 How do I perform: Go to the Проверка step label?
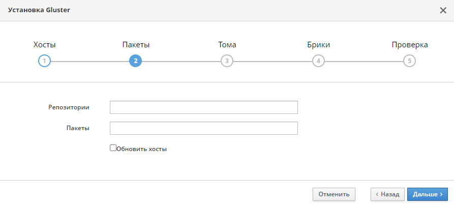coord(410,45)
